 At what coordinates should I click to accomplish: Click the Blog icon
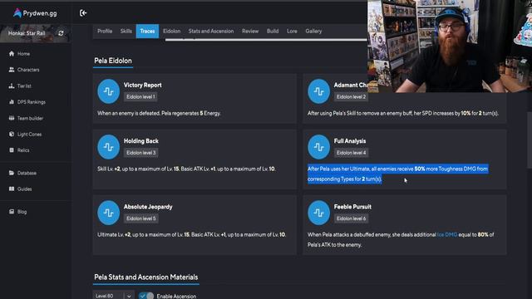click(x=12, y=212)
